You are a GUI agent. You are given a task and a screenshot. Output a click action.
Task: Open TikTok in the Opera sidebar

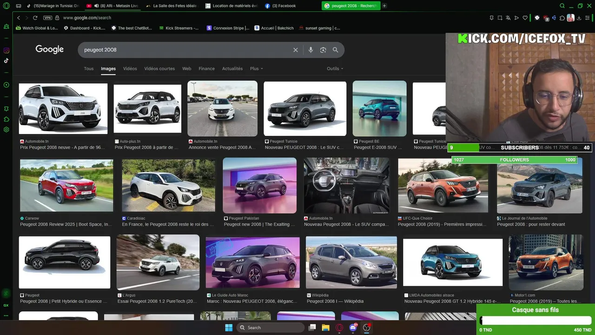6,60
